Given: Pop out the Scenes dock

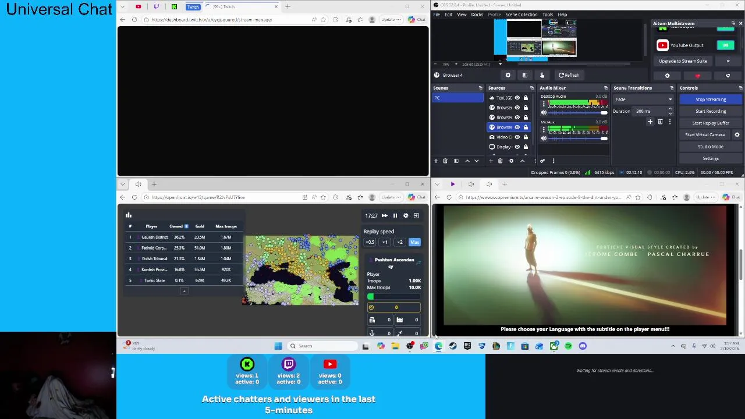Looking at the screenshot, I should [480, 88].
